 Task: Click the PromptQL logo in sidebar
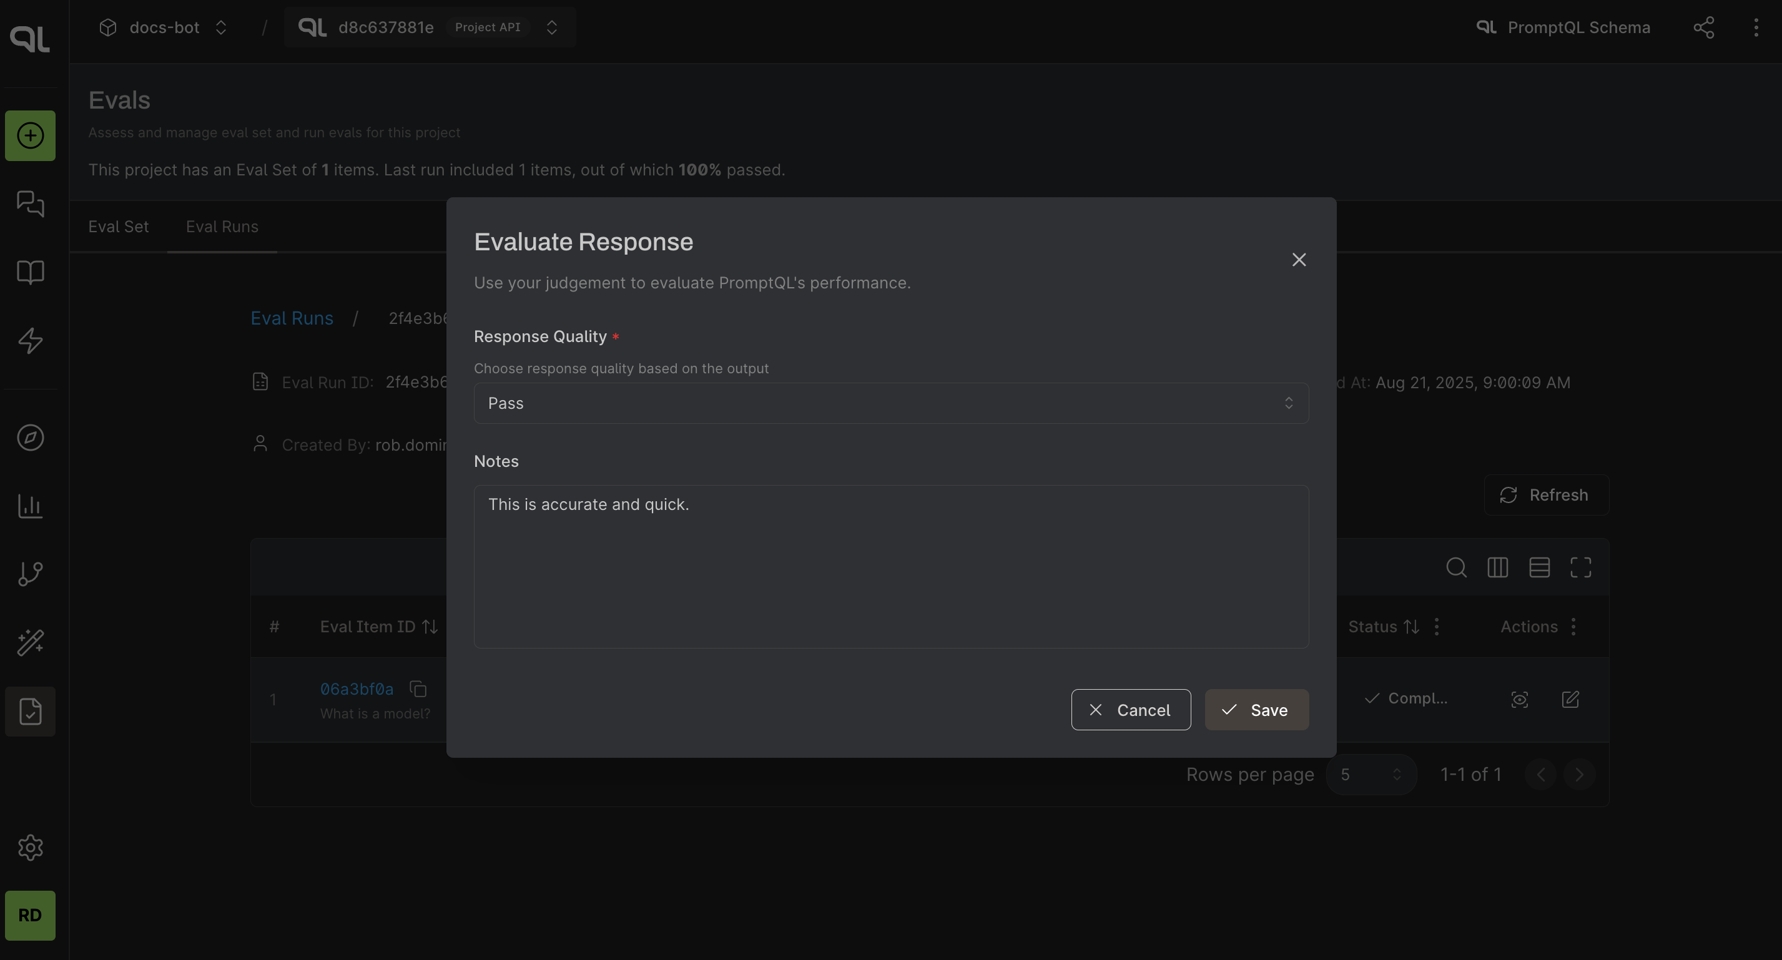click(x=30, y=38)
